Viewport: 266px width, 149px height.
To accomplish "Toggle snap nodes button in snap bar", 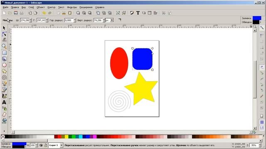I will [262, 67].
